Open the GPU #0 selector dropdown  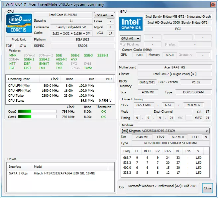[x=130, y=38]
